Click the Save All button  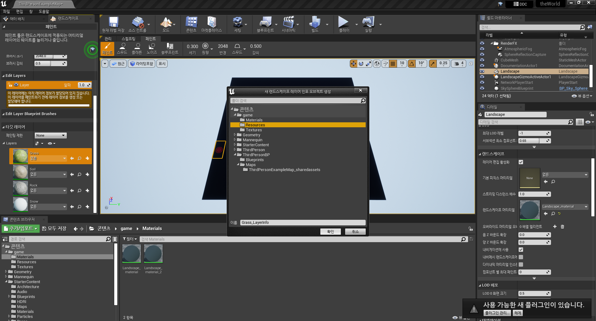pos(54,228)
